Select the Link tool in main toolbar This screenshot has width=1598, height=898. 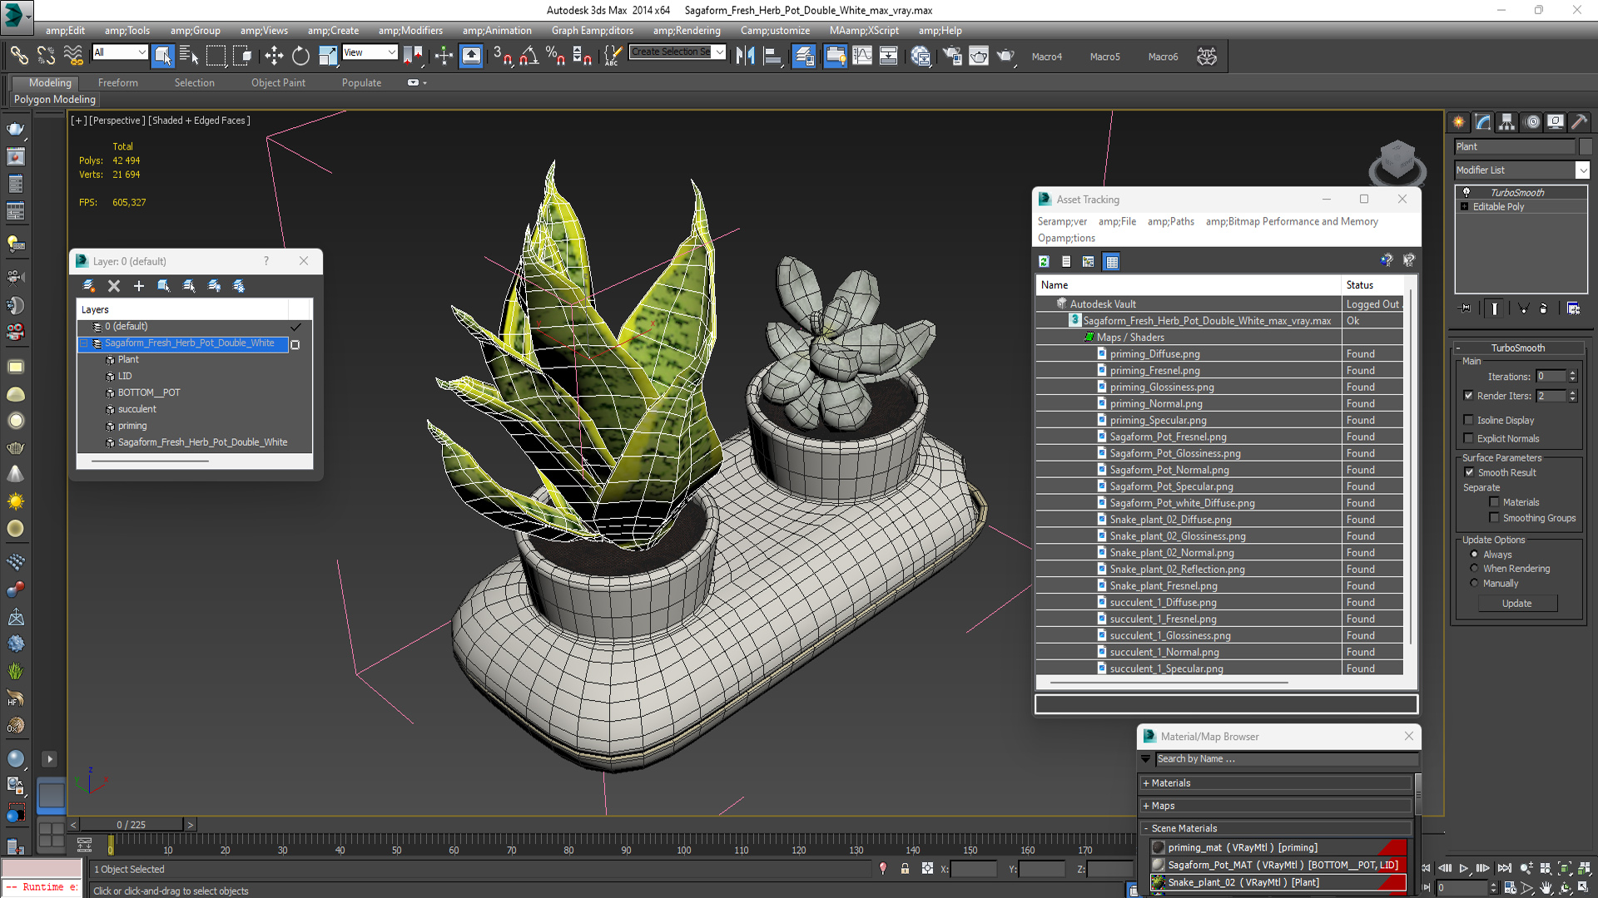pos(18,56)
